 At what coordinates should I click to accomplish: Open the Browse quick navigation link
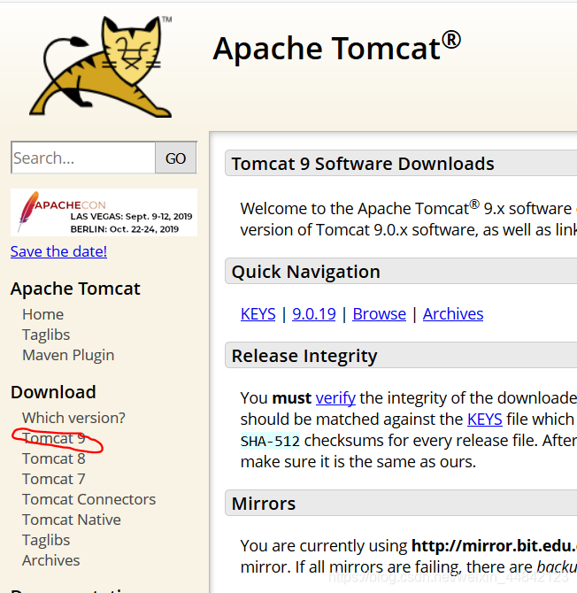coord(380,314)
